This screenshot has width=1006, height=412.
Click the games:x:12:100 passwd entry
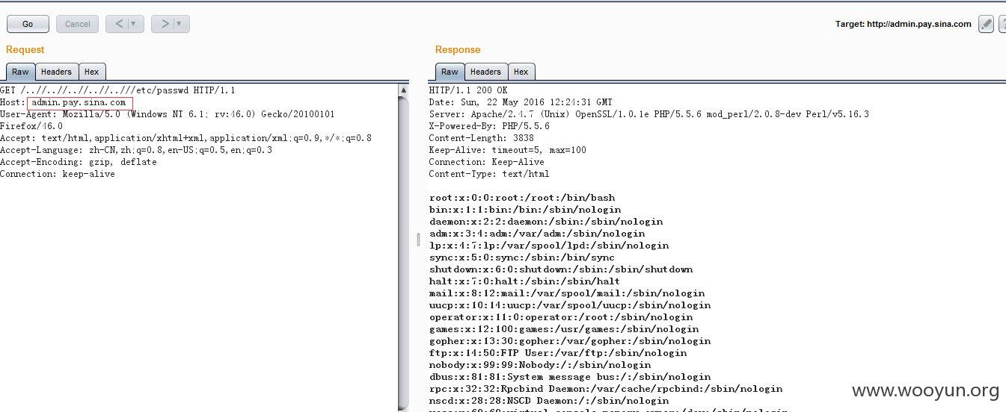click(x=564, y=329)
